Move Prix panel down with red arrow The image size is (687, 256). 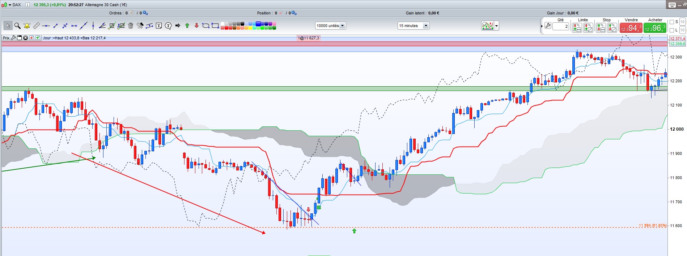click(x=31, y=38)
